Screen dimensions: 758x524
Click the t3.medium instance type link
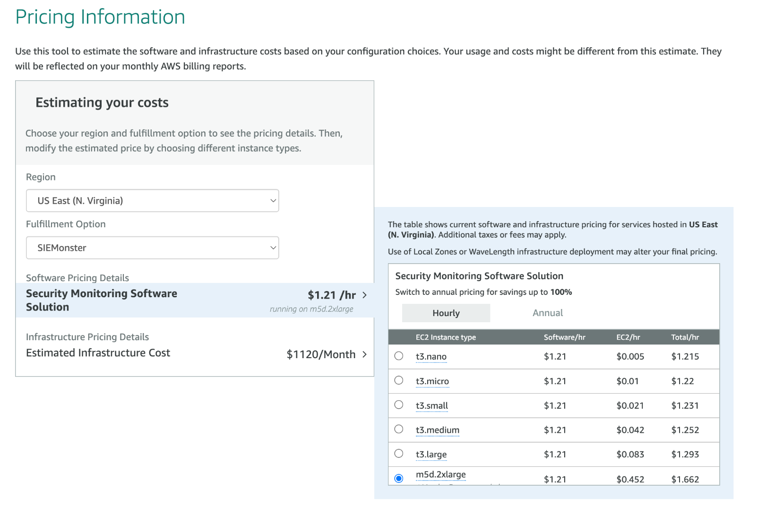tap(437, 430)
